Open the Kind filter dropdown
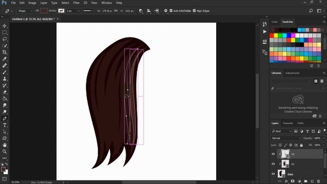 click(x=282, y=131)
